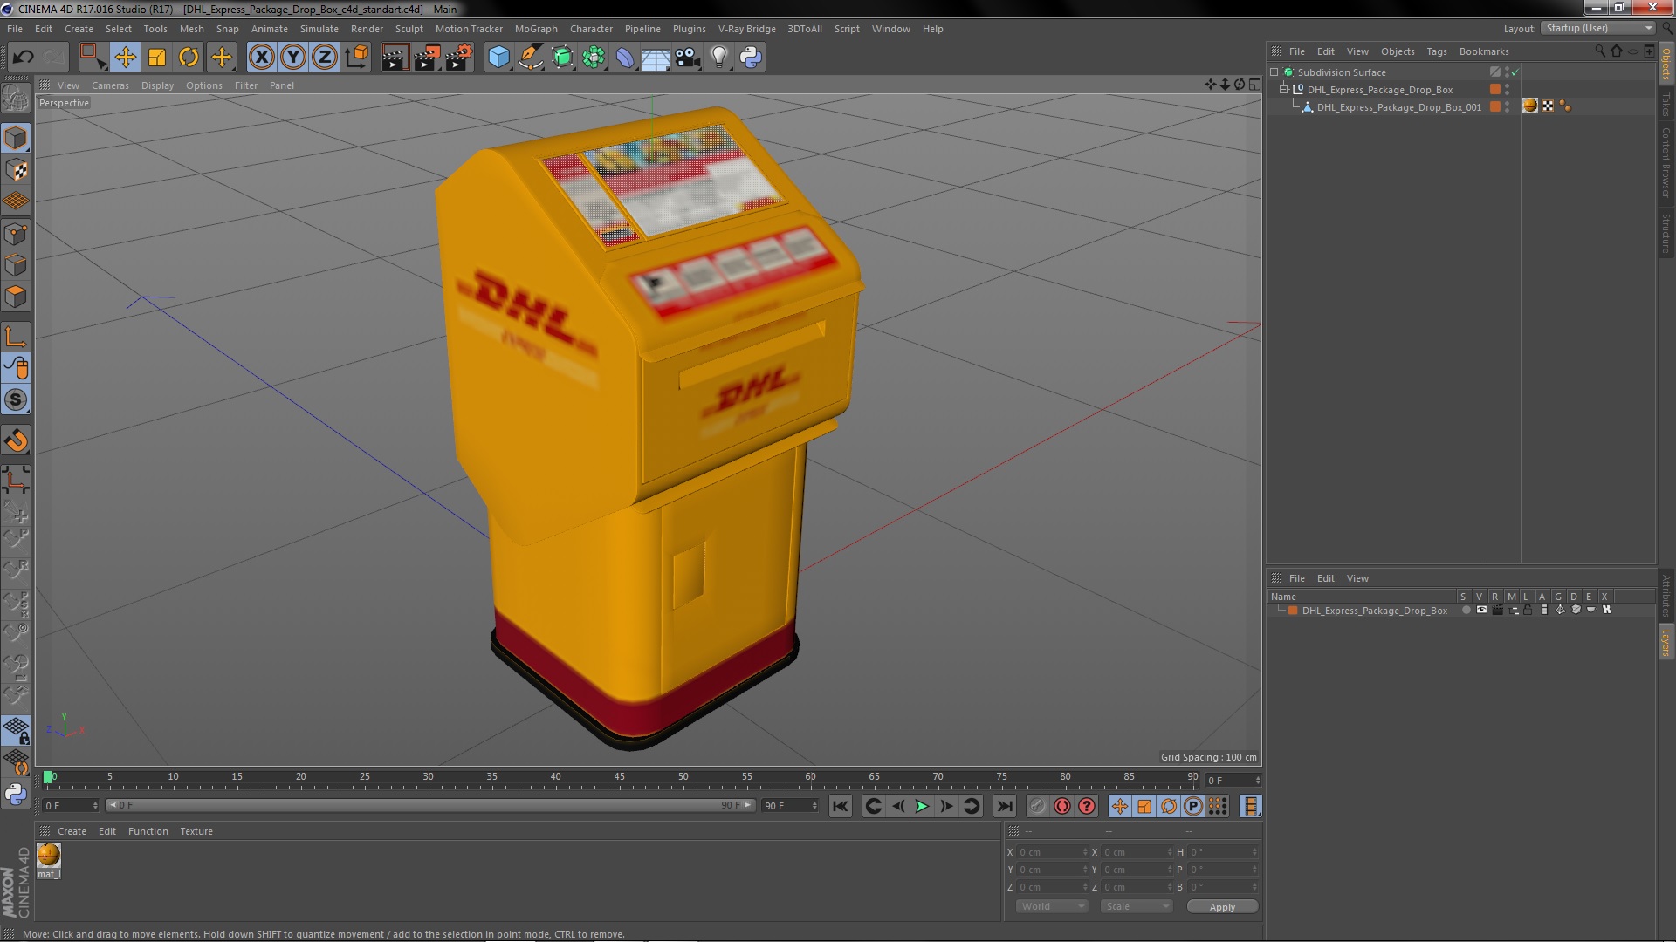Collapse Subdivision Surface tree node
The height and width of the screenshot is (942, 1676).
(x=1275, y=72)
